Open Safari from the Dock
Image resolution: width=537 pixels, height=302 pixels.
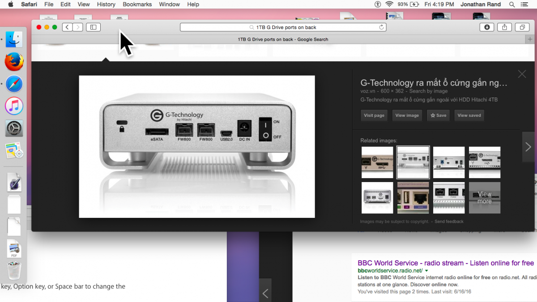[x=14, y=84]
